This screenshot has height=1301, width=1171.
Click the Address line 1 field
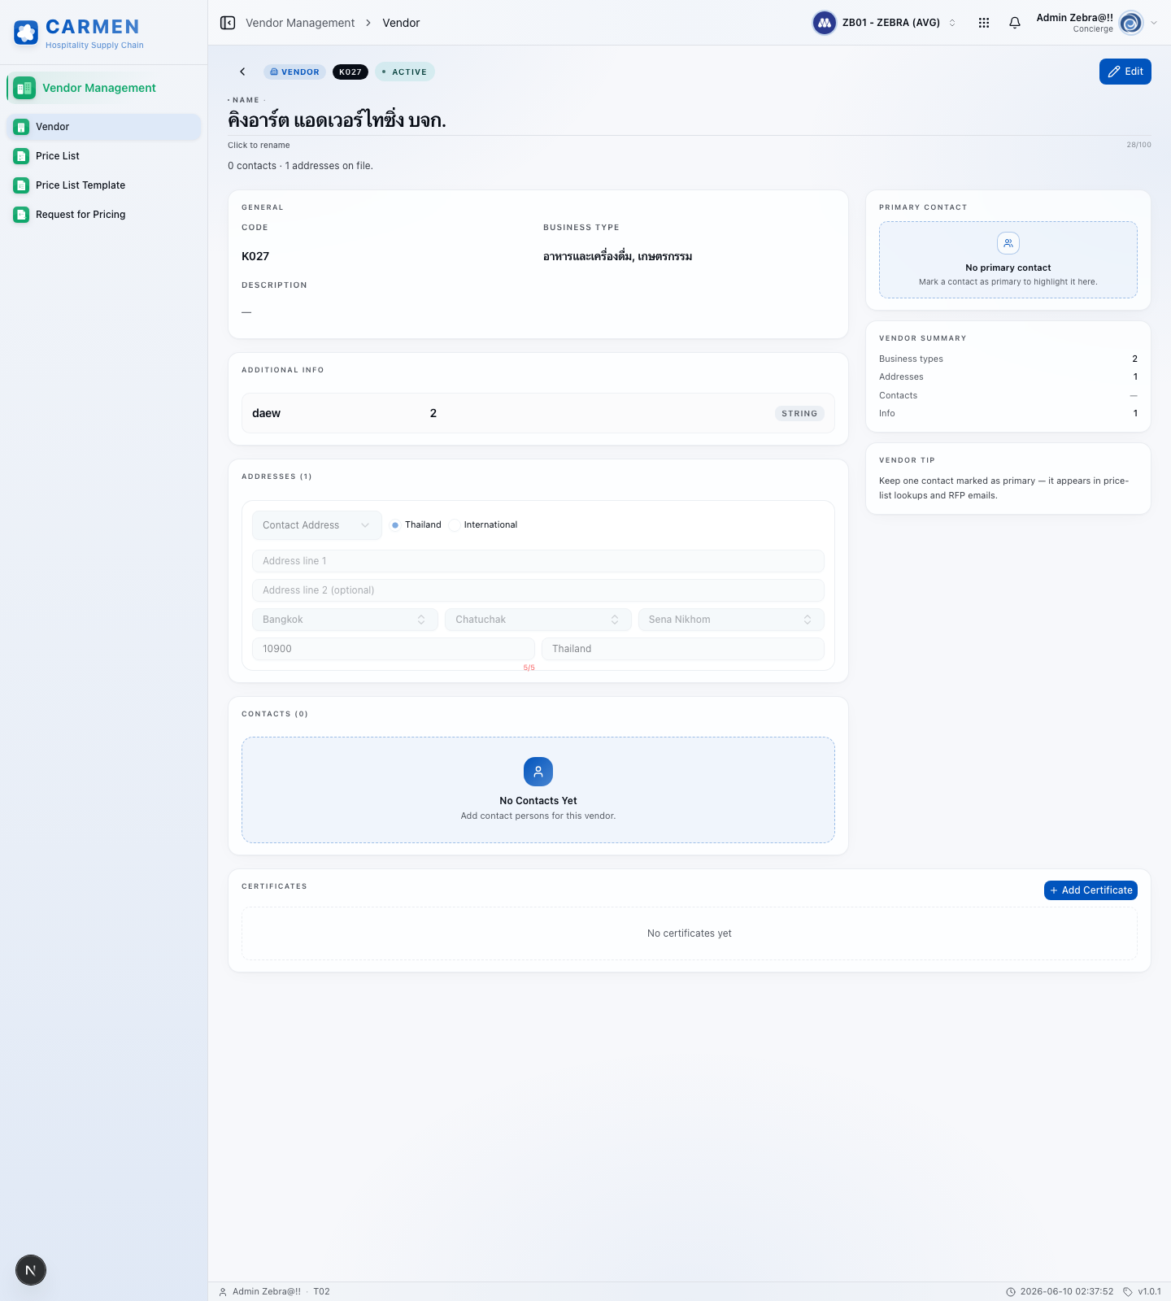pos(538,561)
